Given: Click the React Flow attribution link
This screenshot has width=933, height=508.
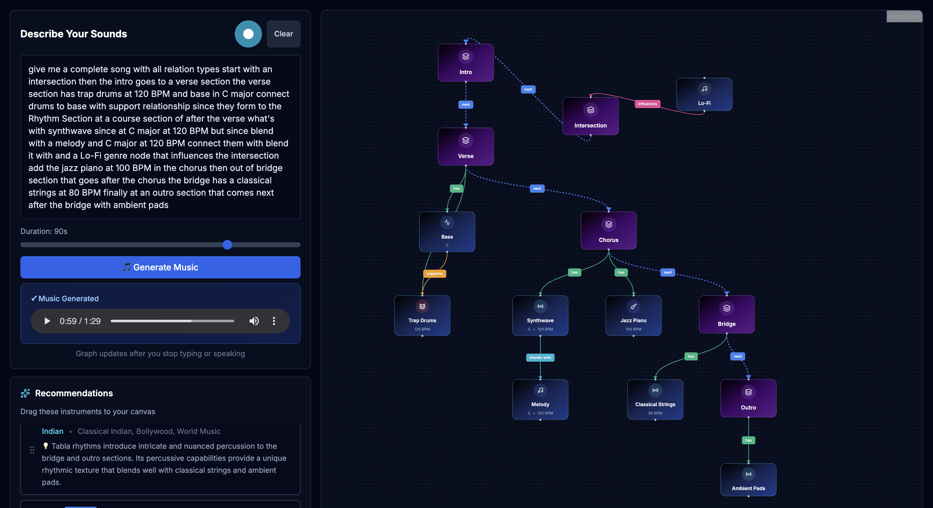Looking at the screenshot, I should [x=904, y=16].
